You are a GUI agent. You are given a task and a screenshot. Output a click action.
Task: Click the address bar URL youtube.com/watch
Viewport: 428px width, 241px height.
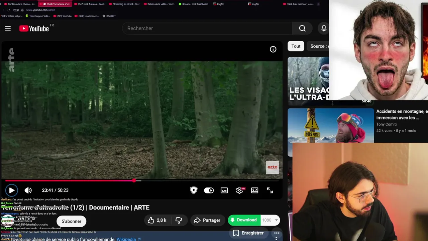(x=40, y=10)
